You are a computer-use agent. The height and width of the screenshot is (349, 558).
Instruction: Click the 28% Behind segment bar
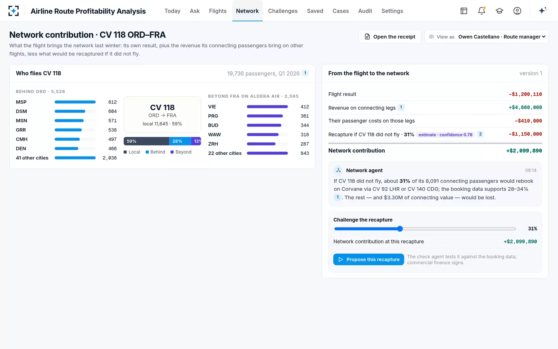(x=180, y=141)
